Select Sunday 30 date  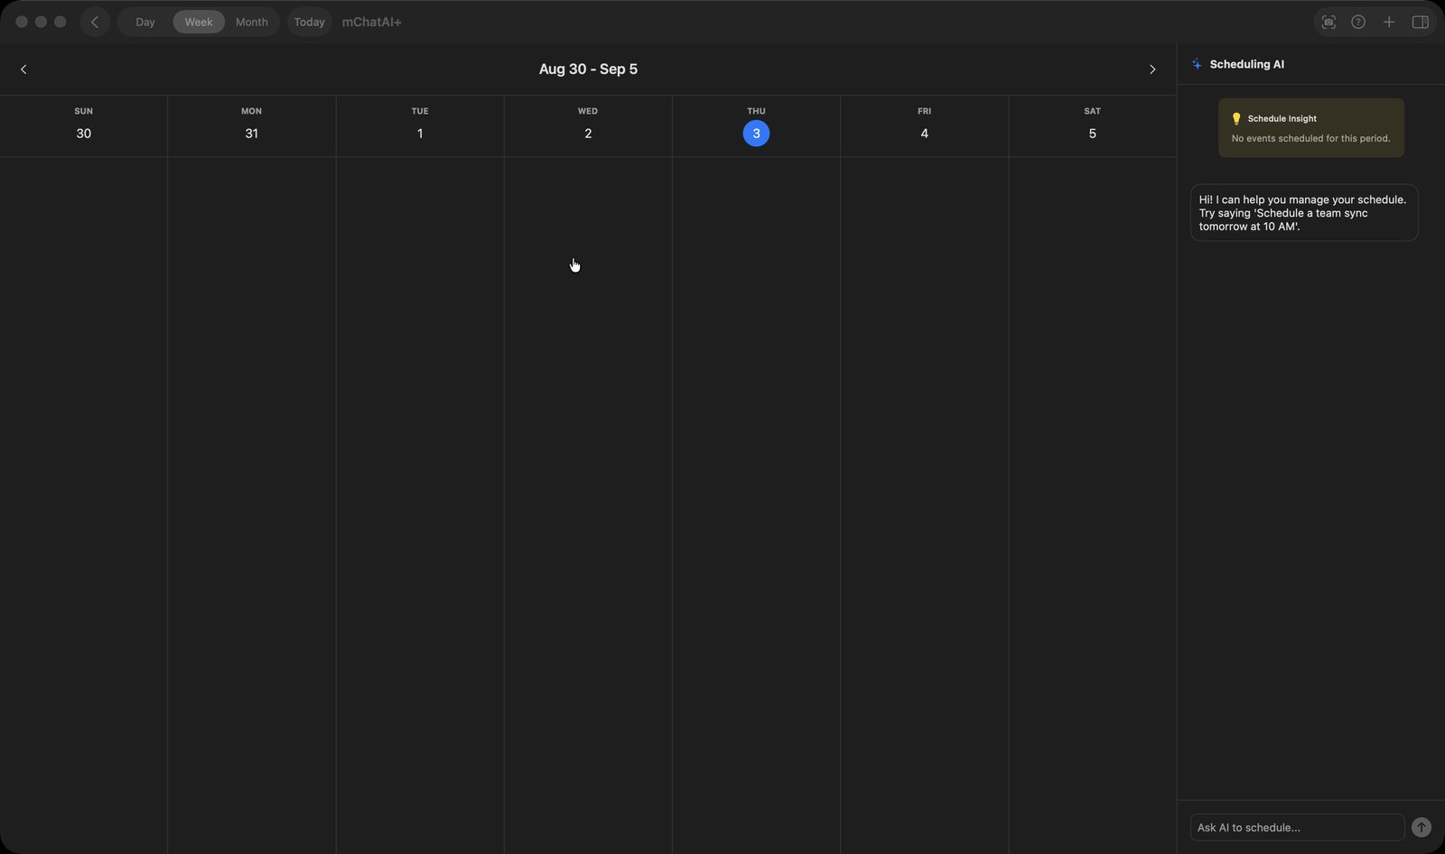(x=84, y=134)
